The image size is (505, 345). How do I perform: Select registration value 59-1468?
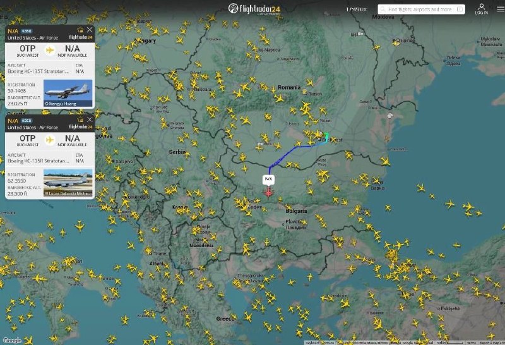(x=17, y=91)
